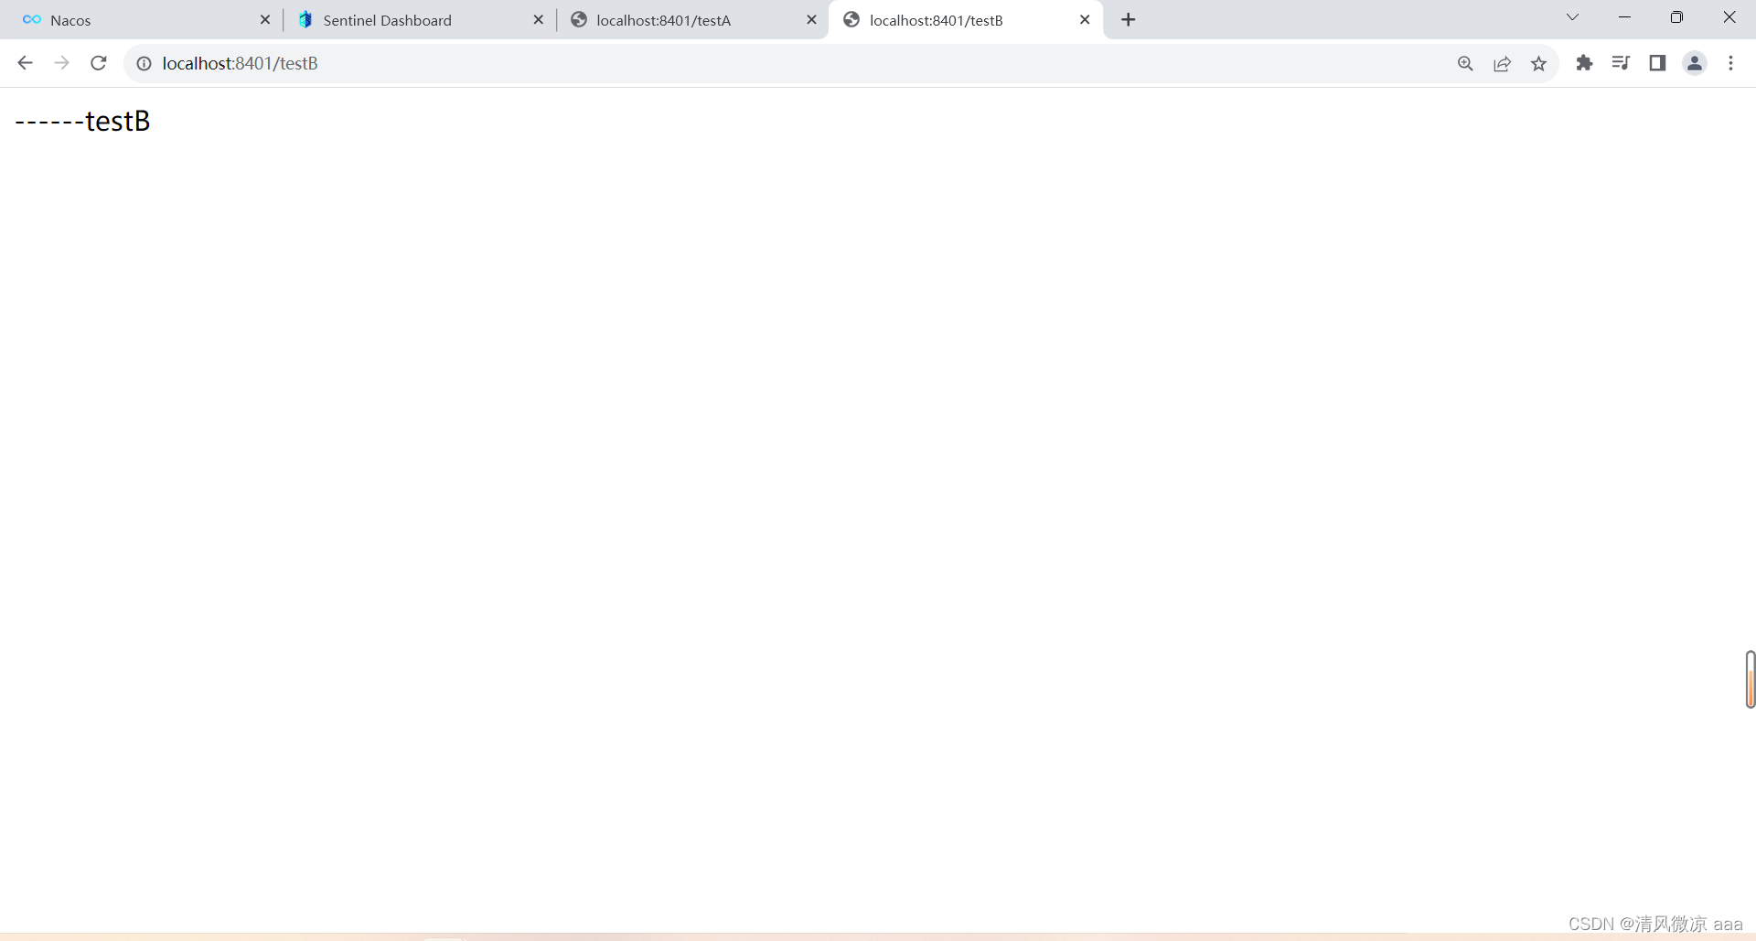The height and width of the screenshot is (941, 1756).
Task: Reload the current page
Action: pos(99,63)
